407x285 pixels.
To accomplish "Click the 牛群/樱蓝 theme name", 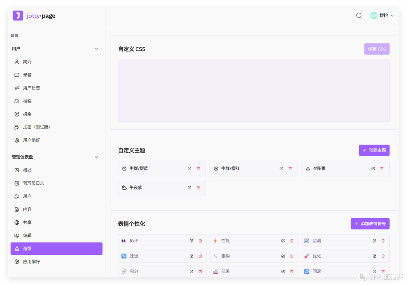I will [139, 169].
